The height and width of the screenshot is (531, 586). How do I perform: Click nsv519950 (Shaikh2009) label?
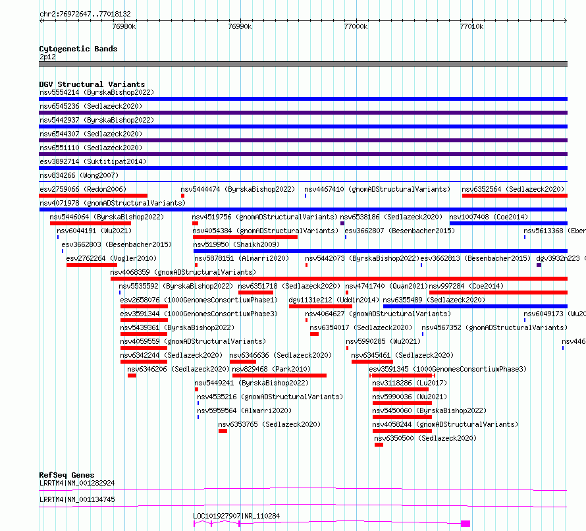point(236,244)
